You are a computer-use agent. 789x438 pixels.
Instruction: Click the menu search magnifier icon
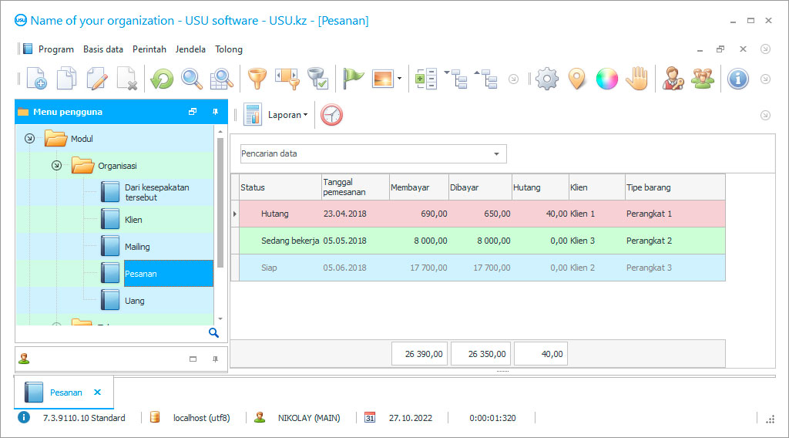[x=214, y=333]
